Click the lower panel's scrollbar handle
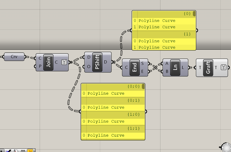The height and width of the screenshot is (152, 231). [143, 86]
